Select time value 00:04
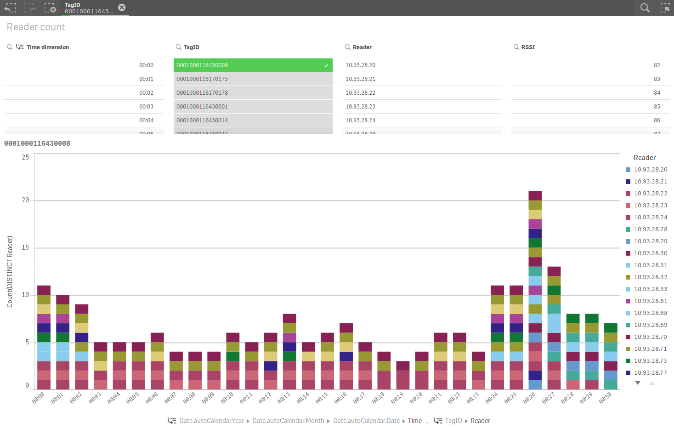The height and width of the screenshot is (429, 674). [84, 120]
